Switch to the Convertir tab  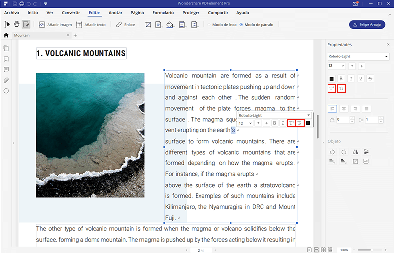pyautogui.click(x=71, y=13)
